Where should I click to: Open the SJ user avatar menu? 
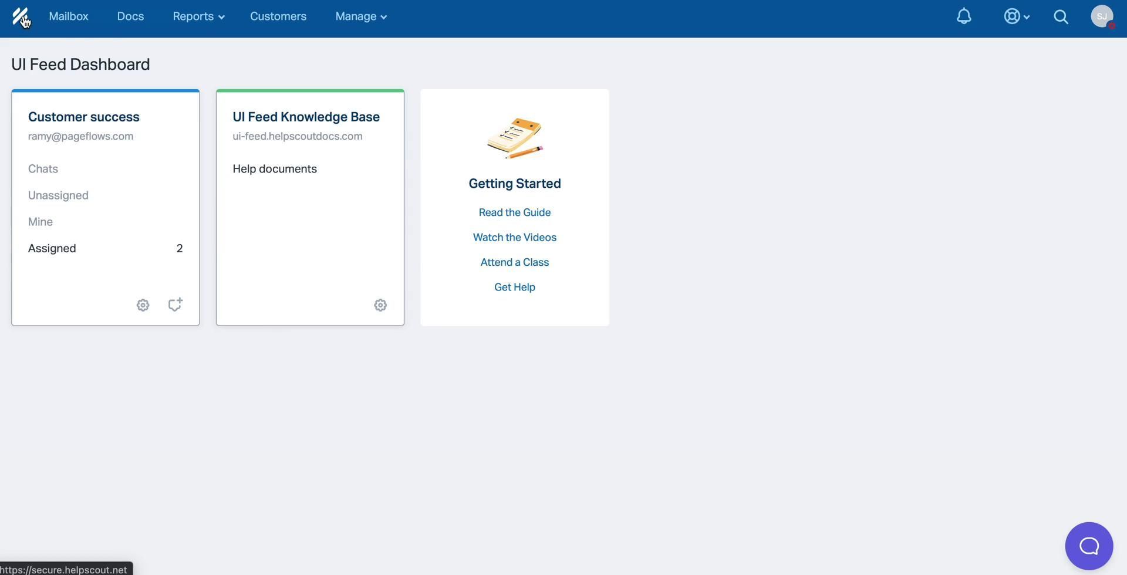click(x=1102, y=16)
